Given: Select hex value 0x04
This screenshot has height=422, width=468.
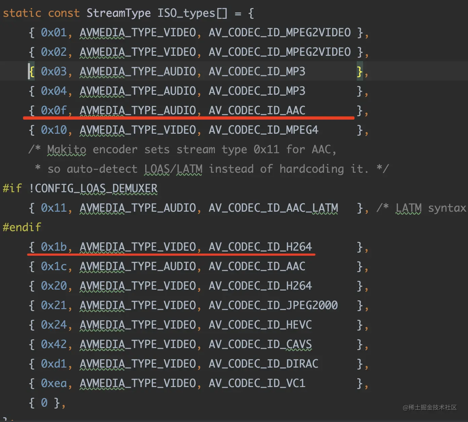Looking at the screenshot, I should [54, 91].
